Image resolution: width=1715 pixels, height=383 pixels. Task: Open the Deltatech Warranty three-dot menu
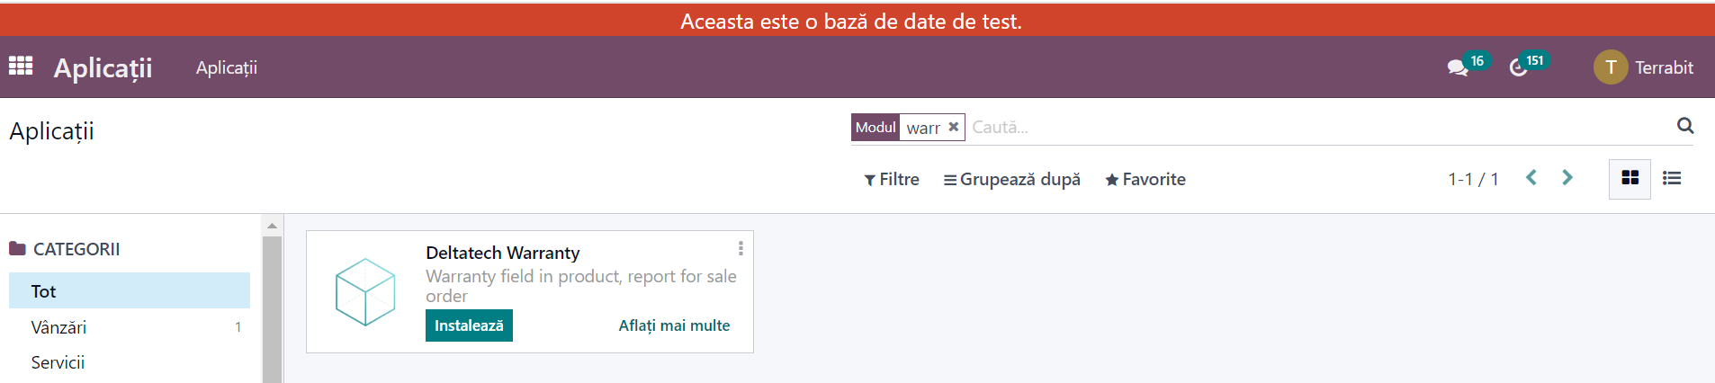tap(741, 248)
